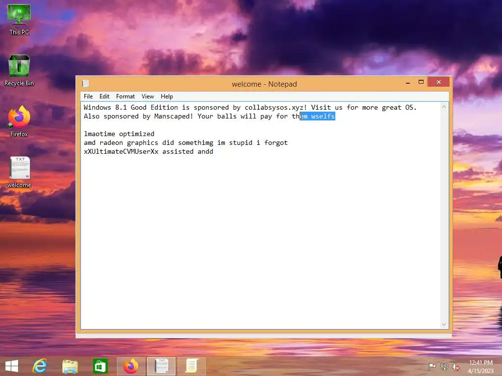Open File Explorer from the taskbar
Viewport: 502px width, 376px height.
70,366
